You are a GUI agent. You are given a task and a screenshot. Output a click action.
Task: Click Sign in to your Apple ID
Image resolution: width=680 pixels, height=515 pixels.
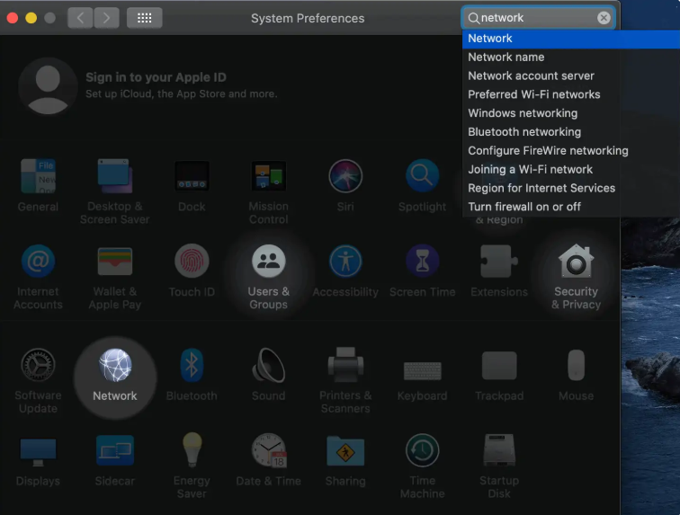tap(156, 78)
